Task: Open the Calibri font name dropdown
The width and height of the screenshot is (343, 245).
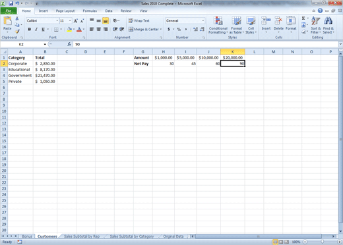Action: (x=57, y=20)
